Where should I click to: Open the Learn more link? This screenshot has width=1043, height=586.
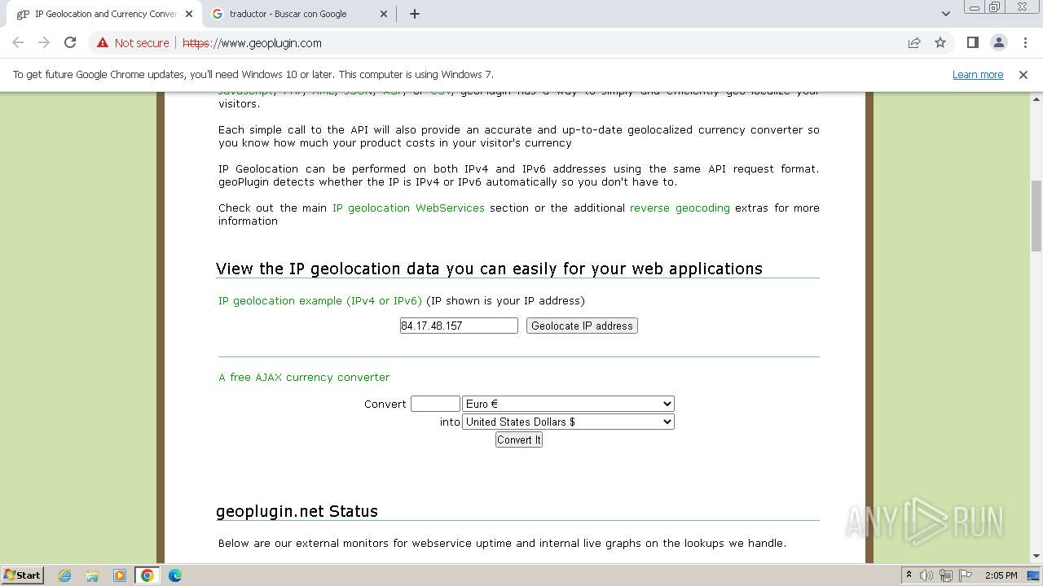[978, 75]
